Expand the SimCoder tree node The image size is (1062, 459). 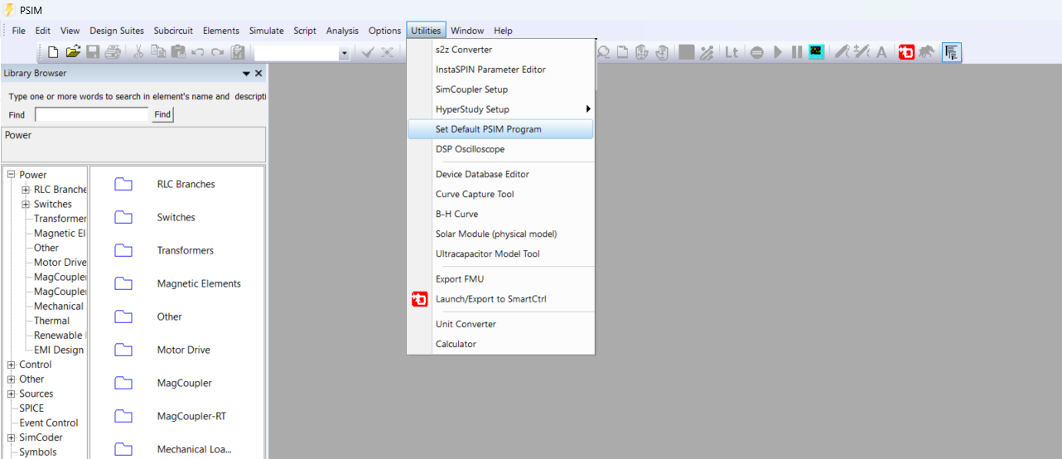pyautogui.click(x=12, y=437)
